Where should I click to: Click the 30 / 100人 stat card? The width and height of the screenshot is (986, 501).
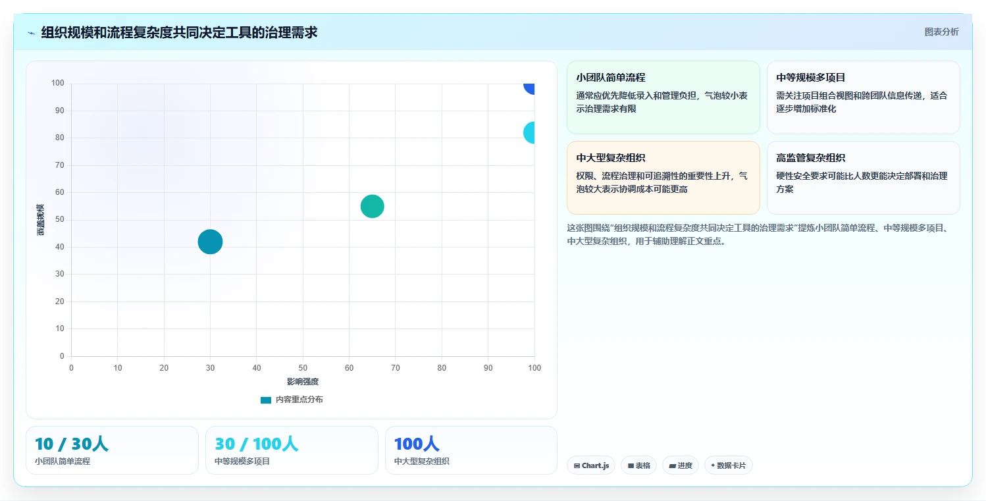tap(292, 450)
